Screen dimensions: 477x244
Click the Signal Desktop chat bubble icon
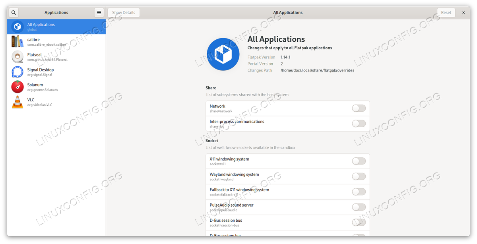[x=17, y=72]
